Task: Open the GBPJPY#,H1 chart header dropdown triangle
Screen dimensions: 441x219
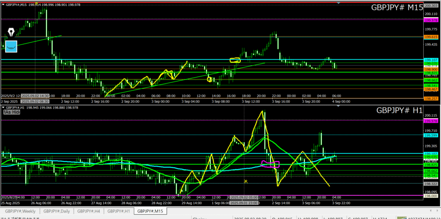Action: tap(3, 107)
